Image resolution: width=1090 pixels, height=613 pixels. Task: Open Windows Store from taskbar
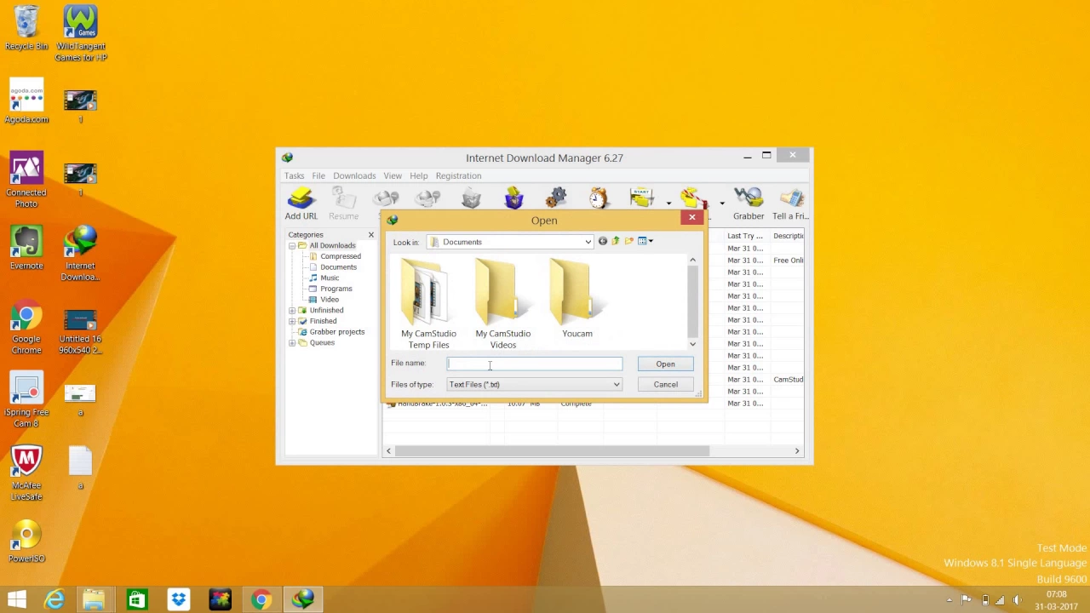135,599
